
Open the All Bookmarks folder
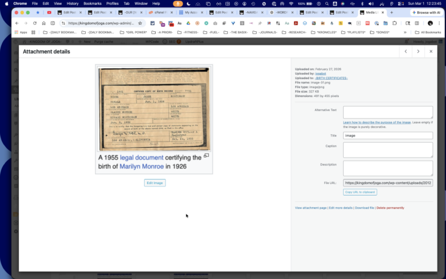coord(428,32)
